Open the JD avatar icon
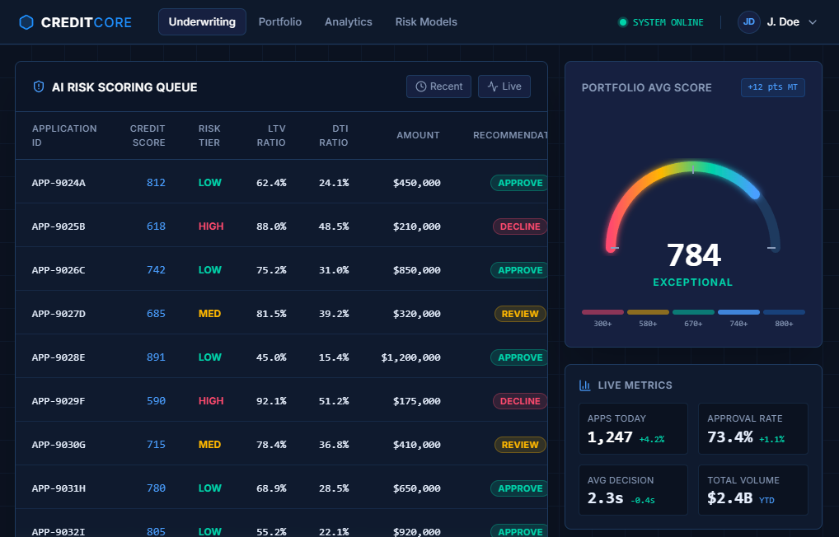Screen dimensions: 839x537 coord(748,22)
